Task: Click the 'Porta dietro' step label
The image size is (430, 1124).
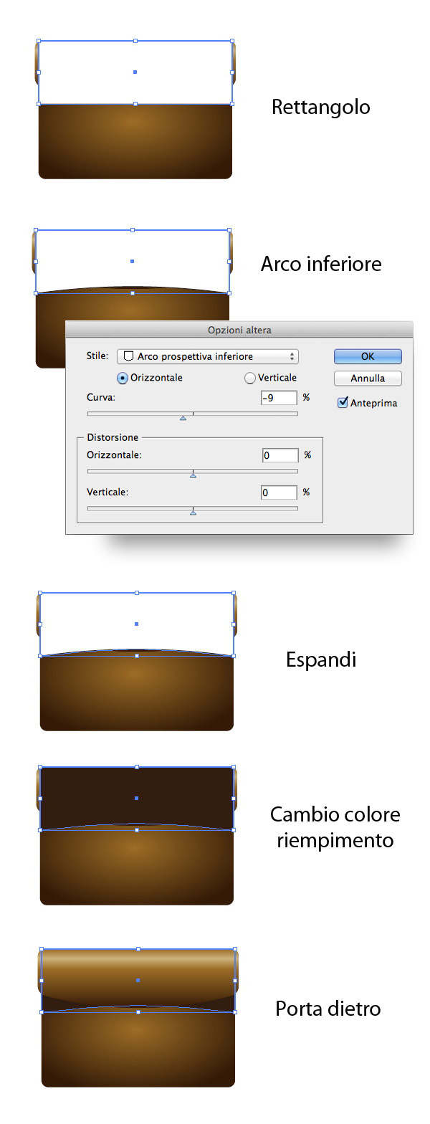Action: tap(328, 1009)
